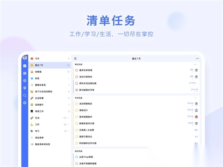Expand the 工作 folder chevron
The image size is (223, 167).
[69, 125]
